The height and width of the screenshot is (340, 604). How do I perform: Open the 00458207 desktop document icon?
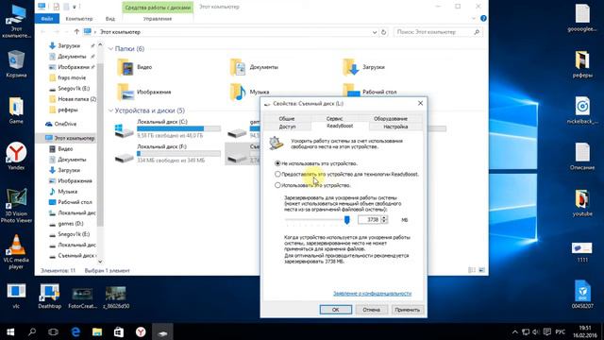coord(582,295)
